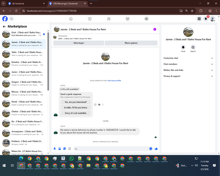Open Derek's conversation in the list
The height and width of the screenshot is (176, 220).
tap(24, 103)
